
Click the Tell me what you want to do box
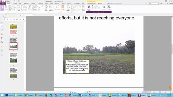[x=115, y=4]
